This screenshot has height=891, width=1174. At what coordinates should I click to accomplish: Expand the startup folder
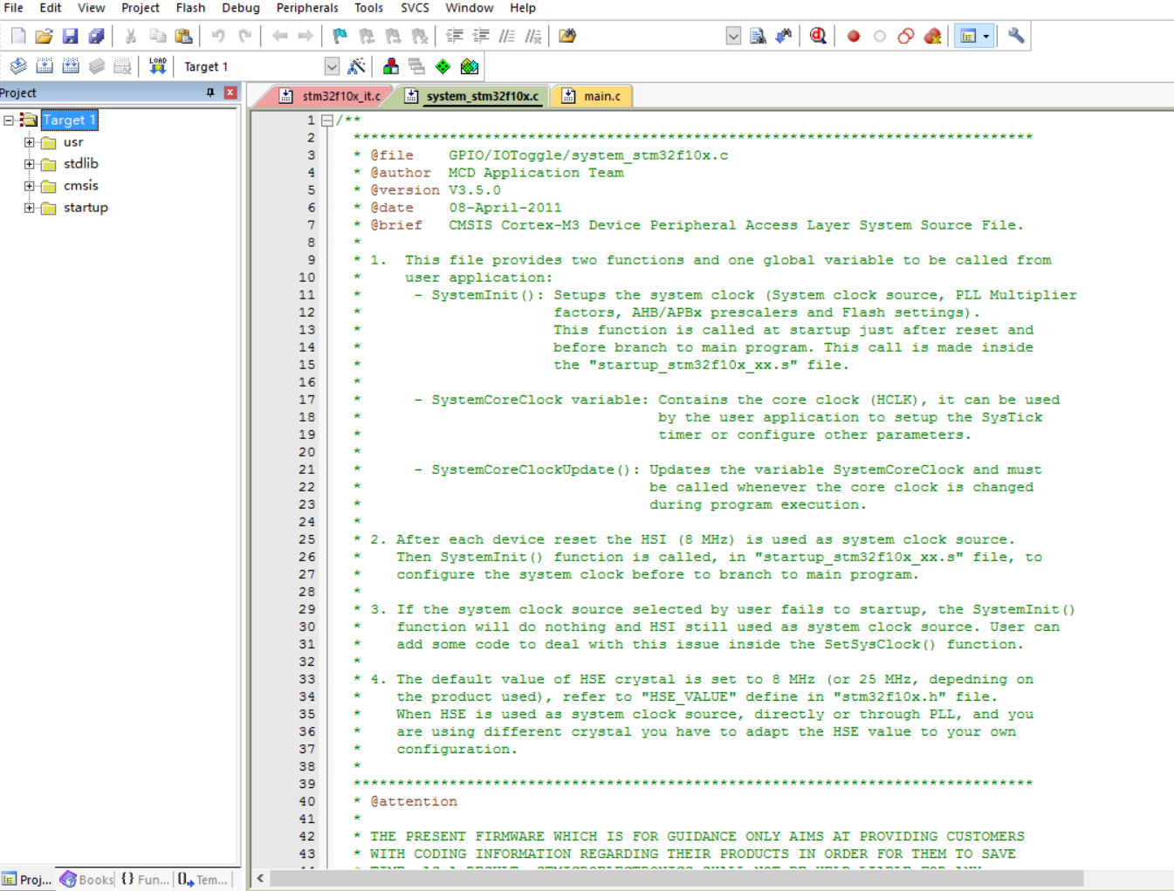point(29,208)
